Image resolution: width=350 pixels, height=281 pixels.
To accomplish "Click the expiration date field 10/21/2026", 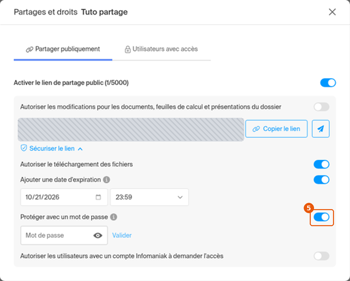I will [64, 197].
